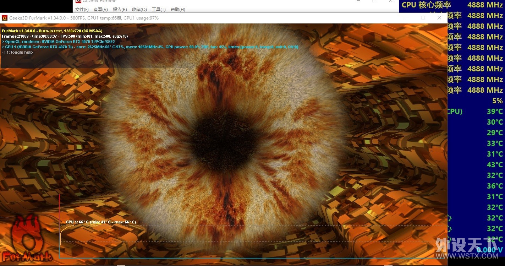505x266 pixels.
Task: Click the 'OpenGL renderer: NVIDIA GeForce RTX 4070 Ti' line
Action: 59,42
